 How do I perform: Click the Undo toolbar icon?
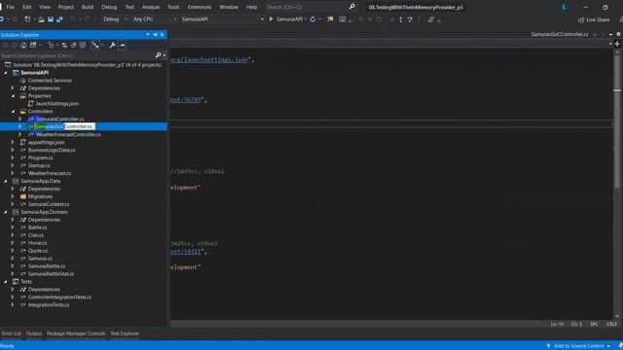[x=72, y=19]
